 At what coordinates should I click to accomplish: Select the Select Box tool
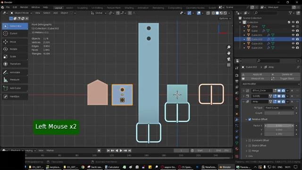[x=15, y=26]
